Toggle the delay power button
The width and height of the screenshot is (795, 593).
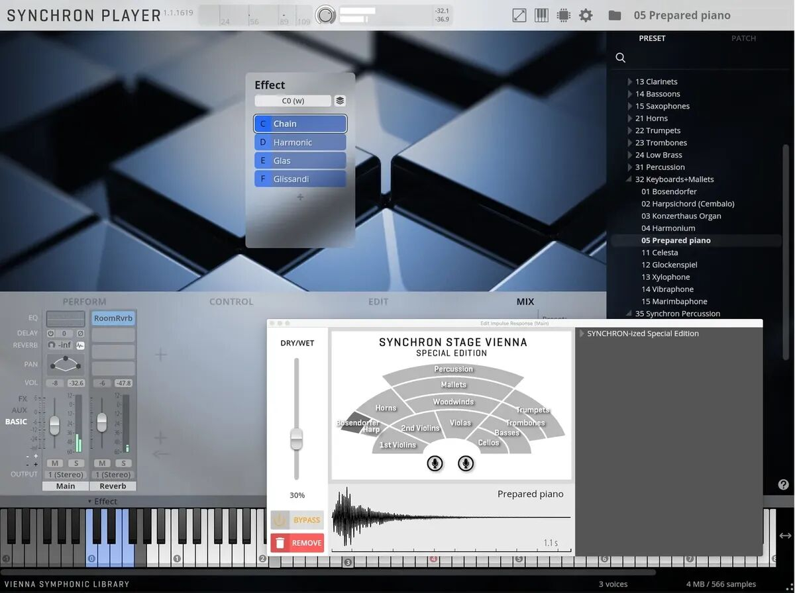50,334
